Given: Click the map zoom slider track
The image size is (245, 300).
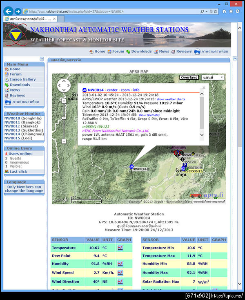Looking at the screenshot, I should [x=64, y=121].
